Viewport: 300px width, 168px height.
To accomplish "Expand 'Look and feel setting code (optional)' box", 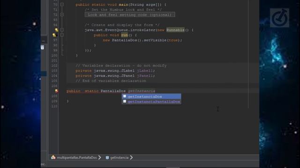I will click(130, 14).
